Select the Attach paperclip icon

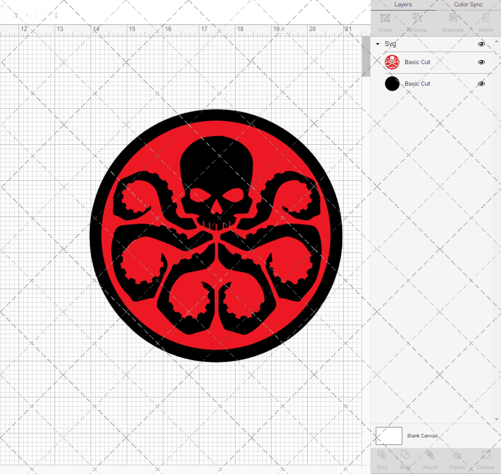[x=430, y=455]
